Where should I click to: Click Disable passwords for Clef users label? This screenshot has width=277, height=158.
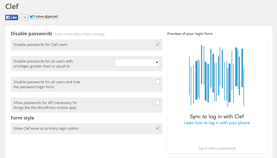[x=41, y=45]
